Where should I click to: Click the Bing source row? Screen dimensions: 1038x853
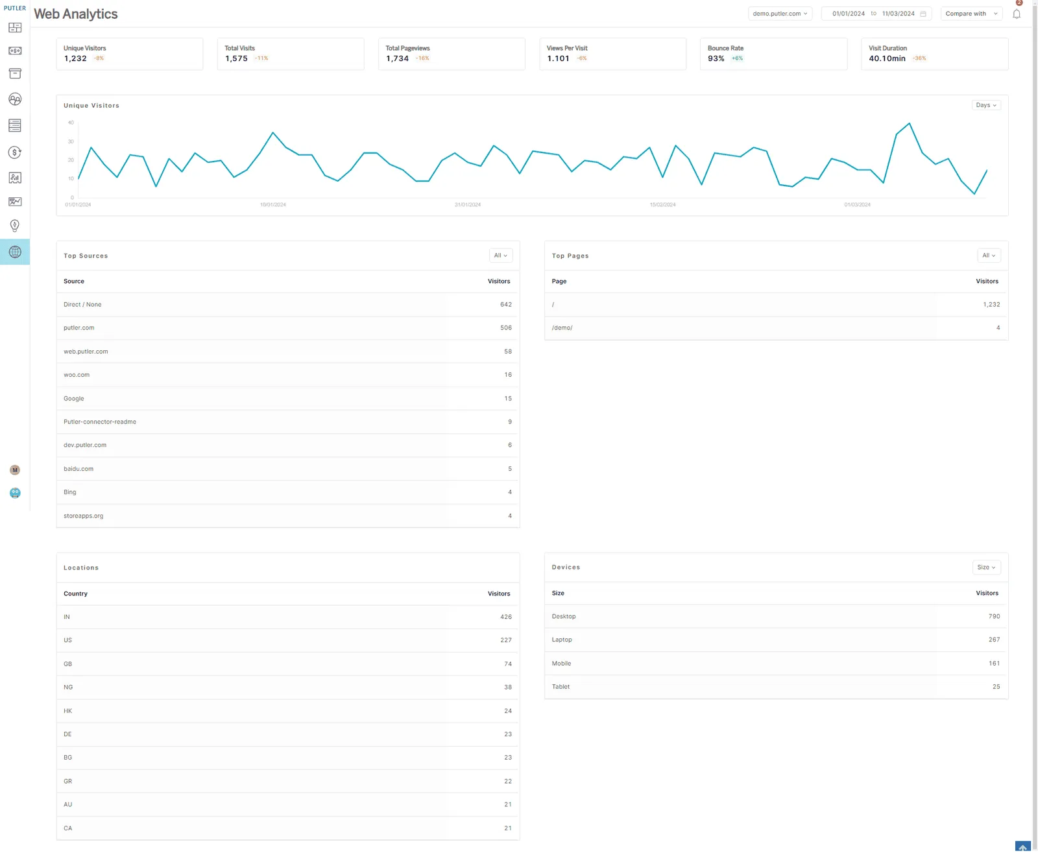[288, 492]
